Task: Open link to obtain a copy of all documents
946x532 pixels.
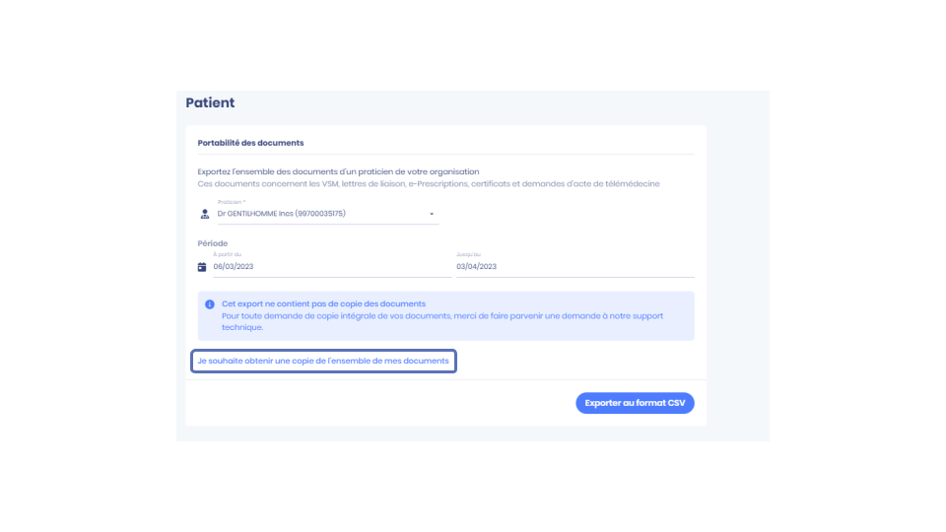Action: (x=323, y=361)
